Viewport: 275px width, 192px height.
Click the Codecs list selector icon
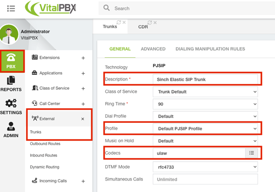tap(251, 153)
